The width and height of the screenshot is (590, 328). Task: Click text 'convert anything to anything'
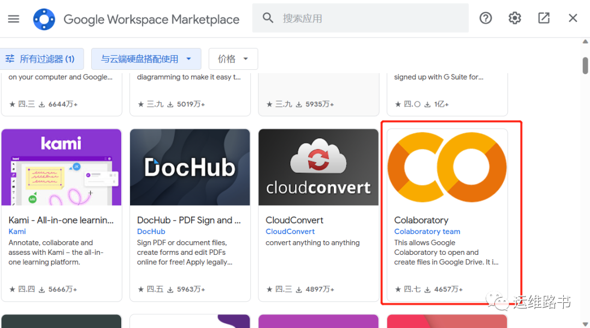312,243
